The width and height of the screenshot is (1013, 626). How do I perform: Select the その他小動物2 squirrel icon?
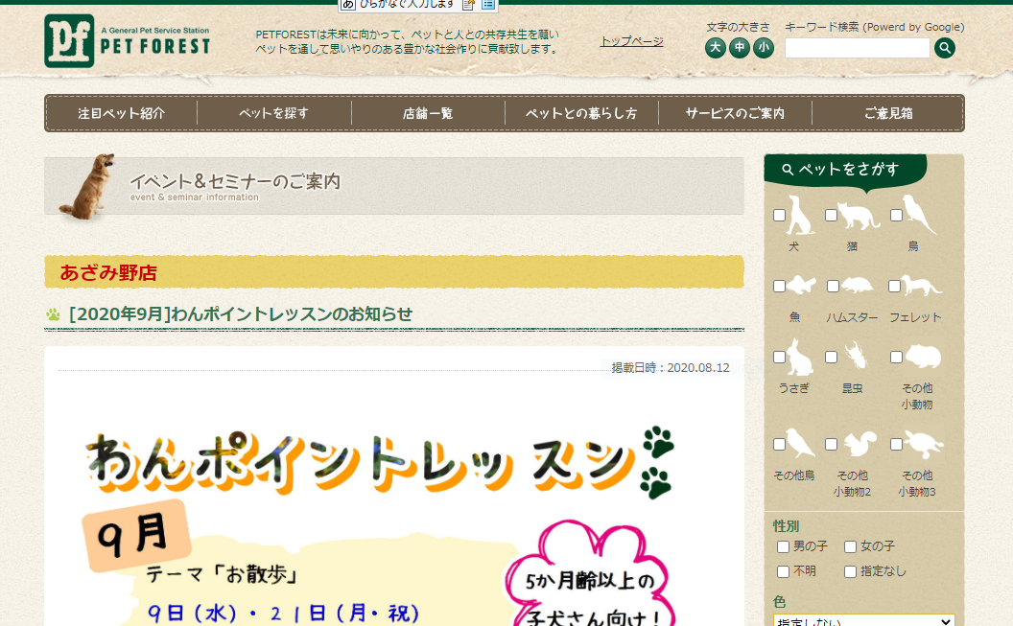pos(861,443)
